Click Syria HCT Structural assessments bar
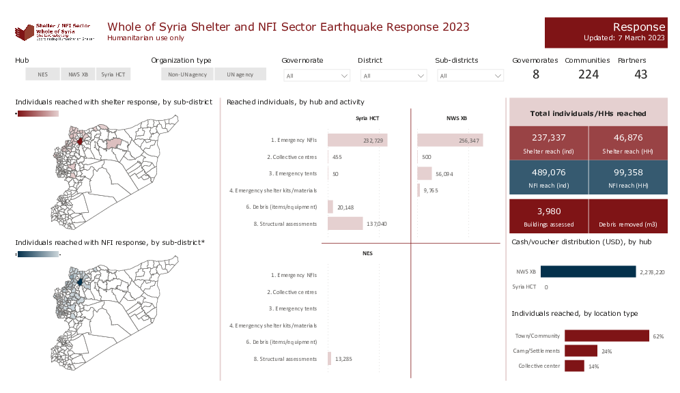 (345, 224)
